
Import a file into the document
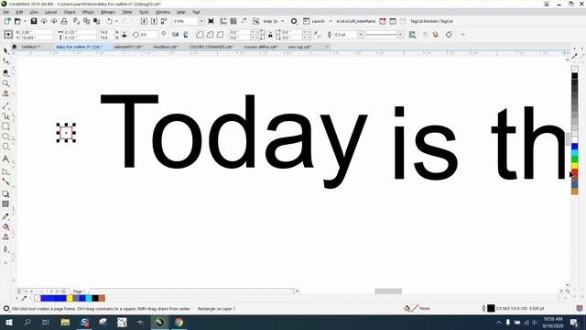coord(144,21)
